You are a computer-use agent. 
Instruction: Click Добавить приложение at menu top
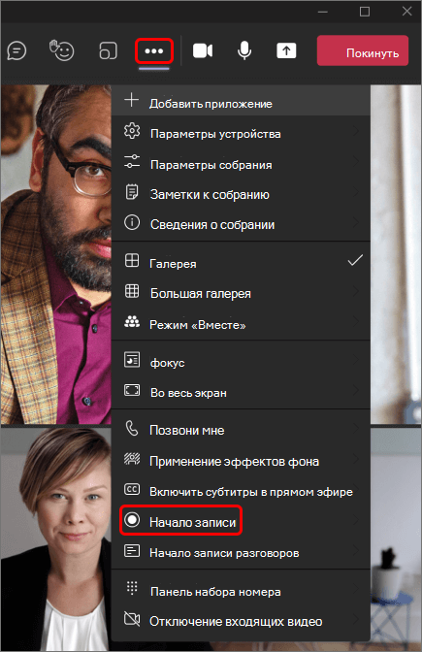click(241, 101)
